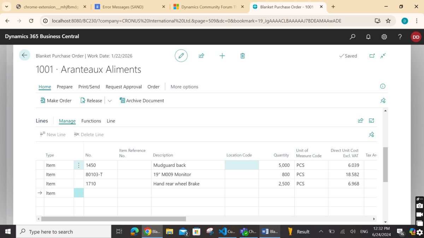Click the pin icon in Lines toolbar

click(371, 134)
